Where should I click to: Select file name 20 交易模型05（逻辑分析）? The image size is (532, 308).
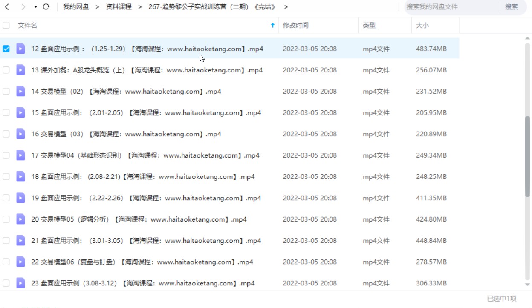point(139,219)
